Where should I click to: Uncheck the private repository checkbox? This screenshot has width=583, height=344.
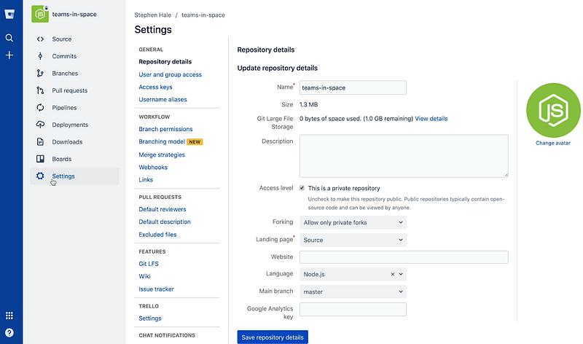[x=302, y=188]
